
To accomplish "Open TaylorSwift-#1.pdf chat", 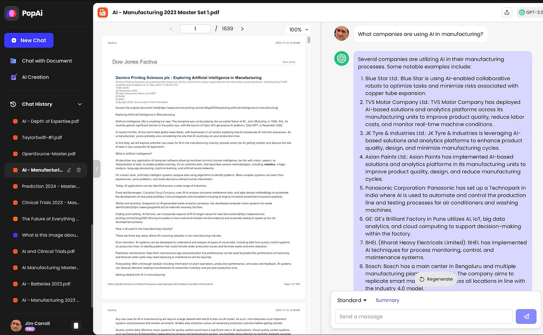I will [x=42, y=138].
